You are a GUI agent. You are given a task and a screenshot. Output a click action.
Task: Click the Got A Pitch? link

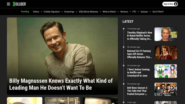158,12
